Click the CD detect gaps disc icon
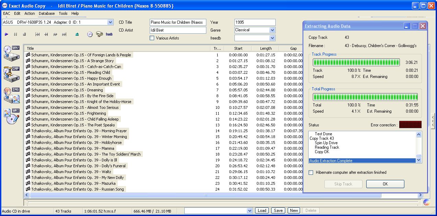The image size is (437, 216). click(90, 34)
